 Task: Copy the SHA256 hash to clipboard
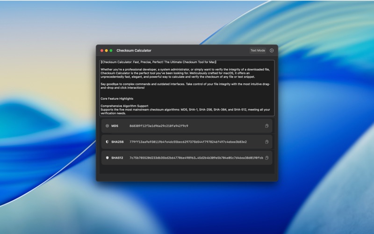266,142
